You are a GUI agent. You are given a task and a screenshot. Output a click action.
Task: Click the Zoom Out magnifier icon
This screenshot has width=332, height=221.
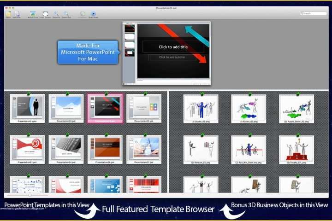click(66, 14)
